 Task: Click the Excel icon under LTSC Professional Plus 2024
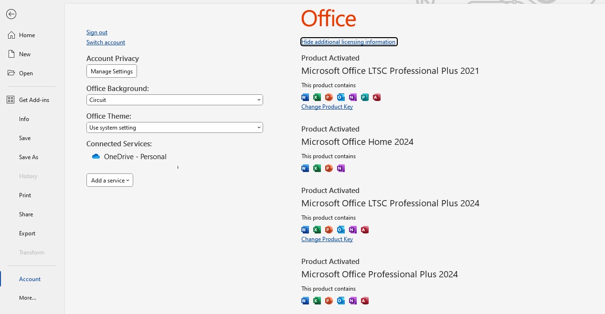(317, 230)
